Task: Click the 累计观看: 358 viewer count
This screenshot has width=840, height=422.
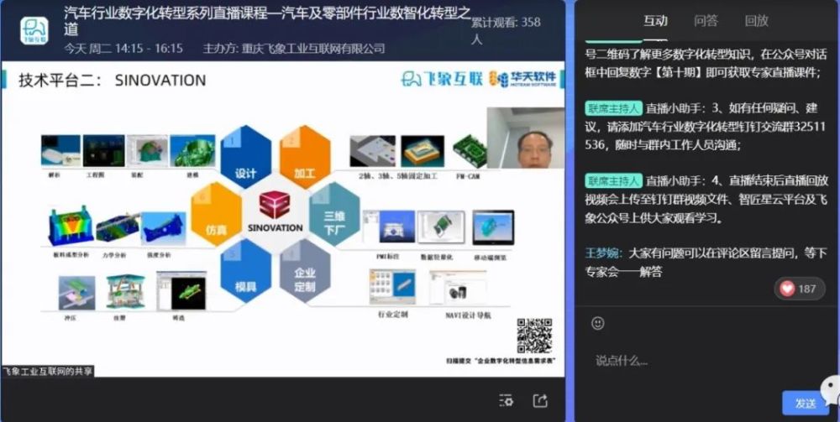Action: coord(506,30)
